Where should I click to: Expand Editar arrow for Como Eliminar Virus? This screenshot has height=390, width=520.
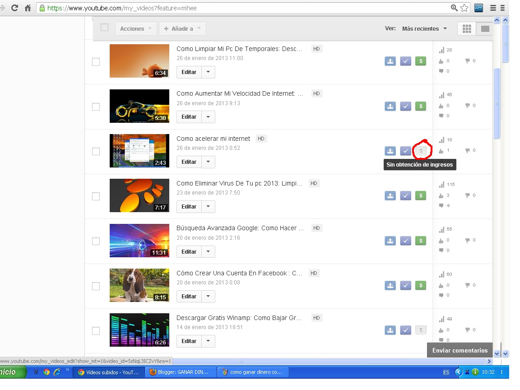coord(208,207)
